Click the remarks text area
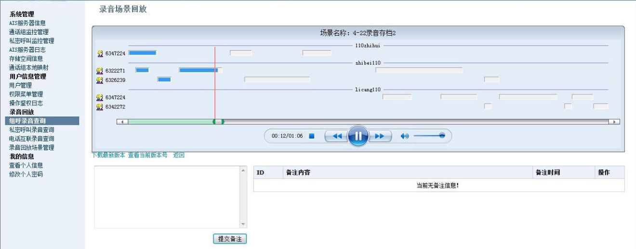Image resolution: width=636 pixels, height=249 pixels. (x=167, y=197)
